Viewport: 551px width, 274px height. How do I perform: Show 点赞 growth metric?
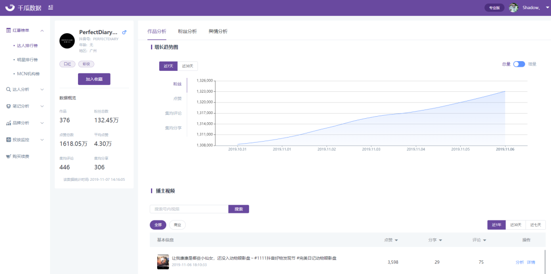[x=178, y=99]
